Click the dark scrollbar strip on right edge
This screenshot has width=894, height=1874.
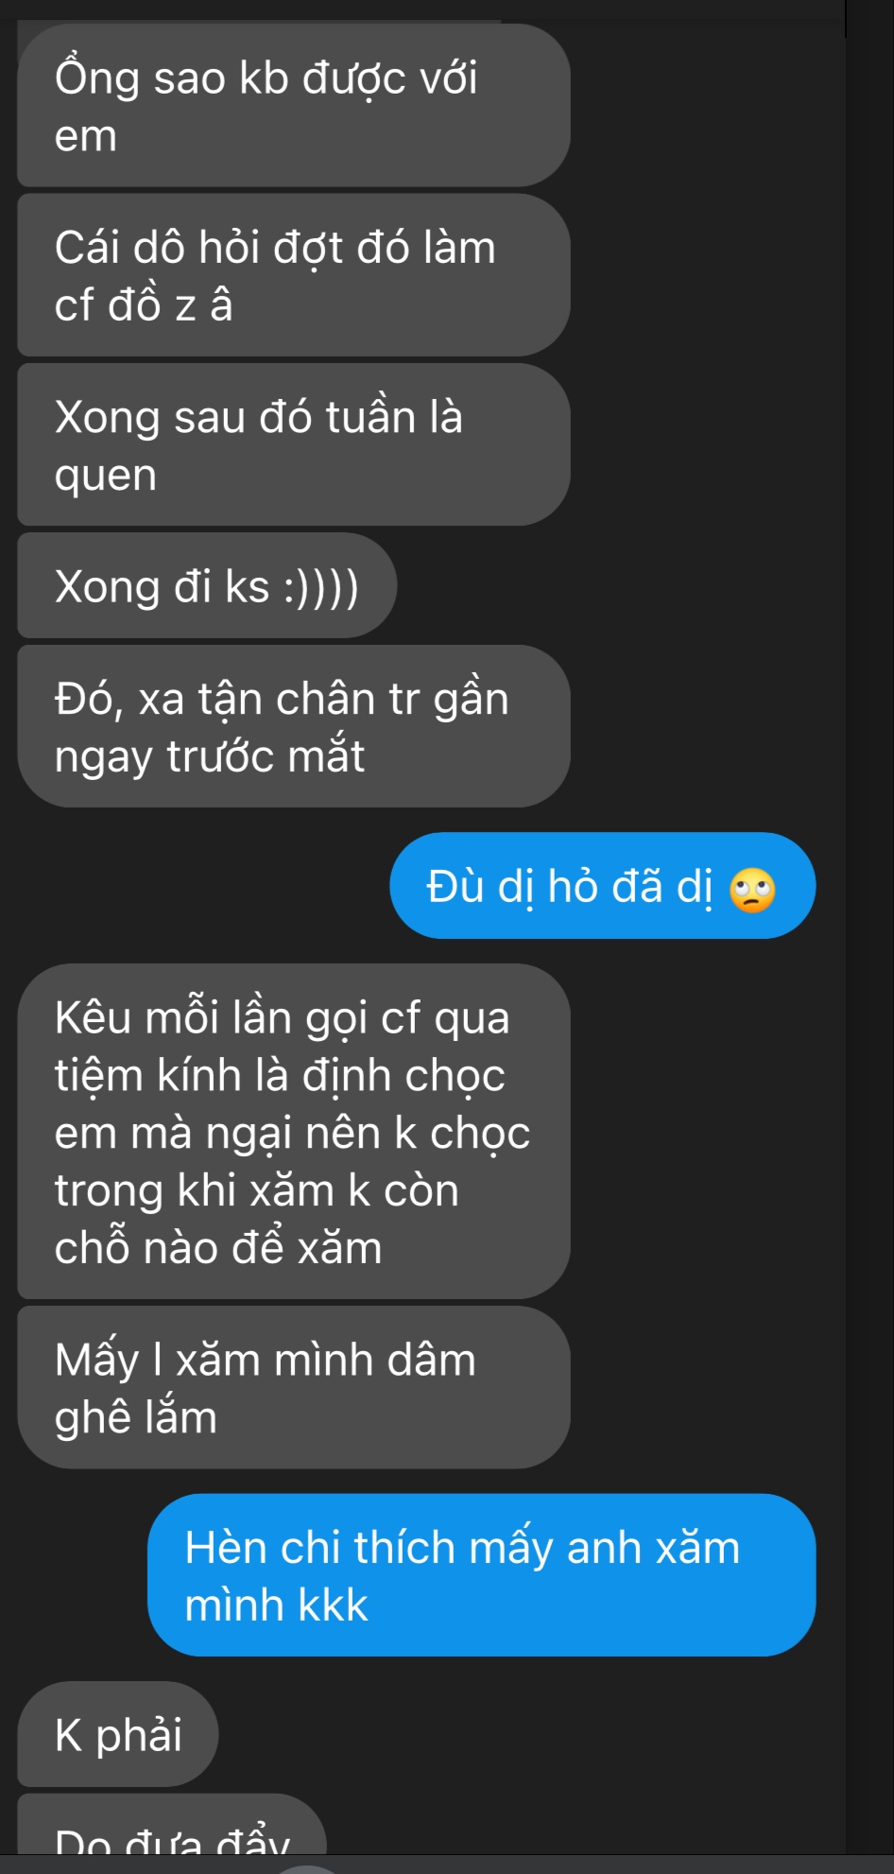[x=869, y=927]
